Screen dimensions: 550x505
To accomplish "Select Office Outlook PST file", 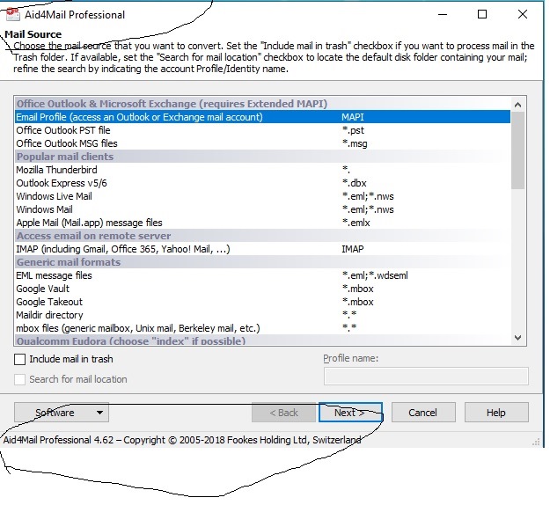I will 262,130.
